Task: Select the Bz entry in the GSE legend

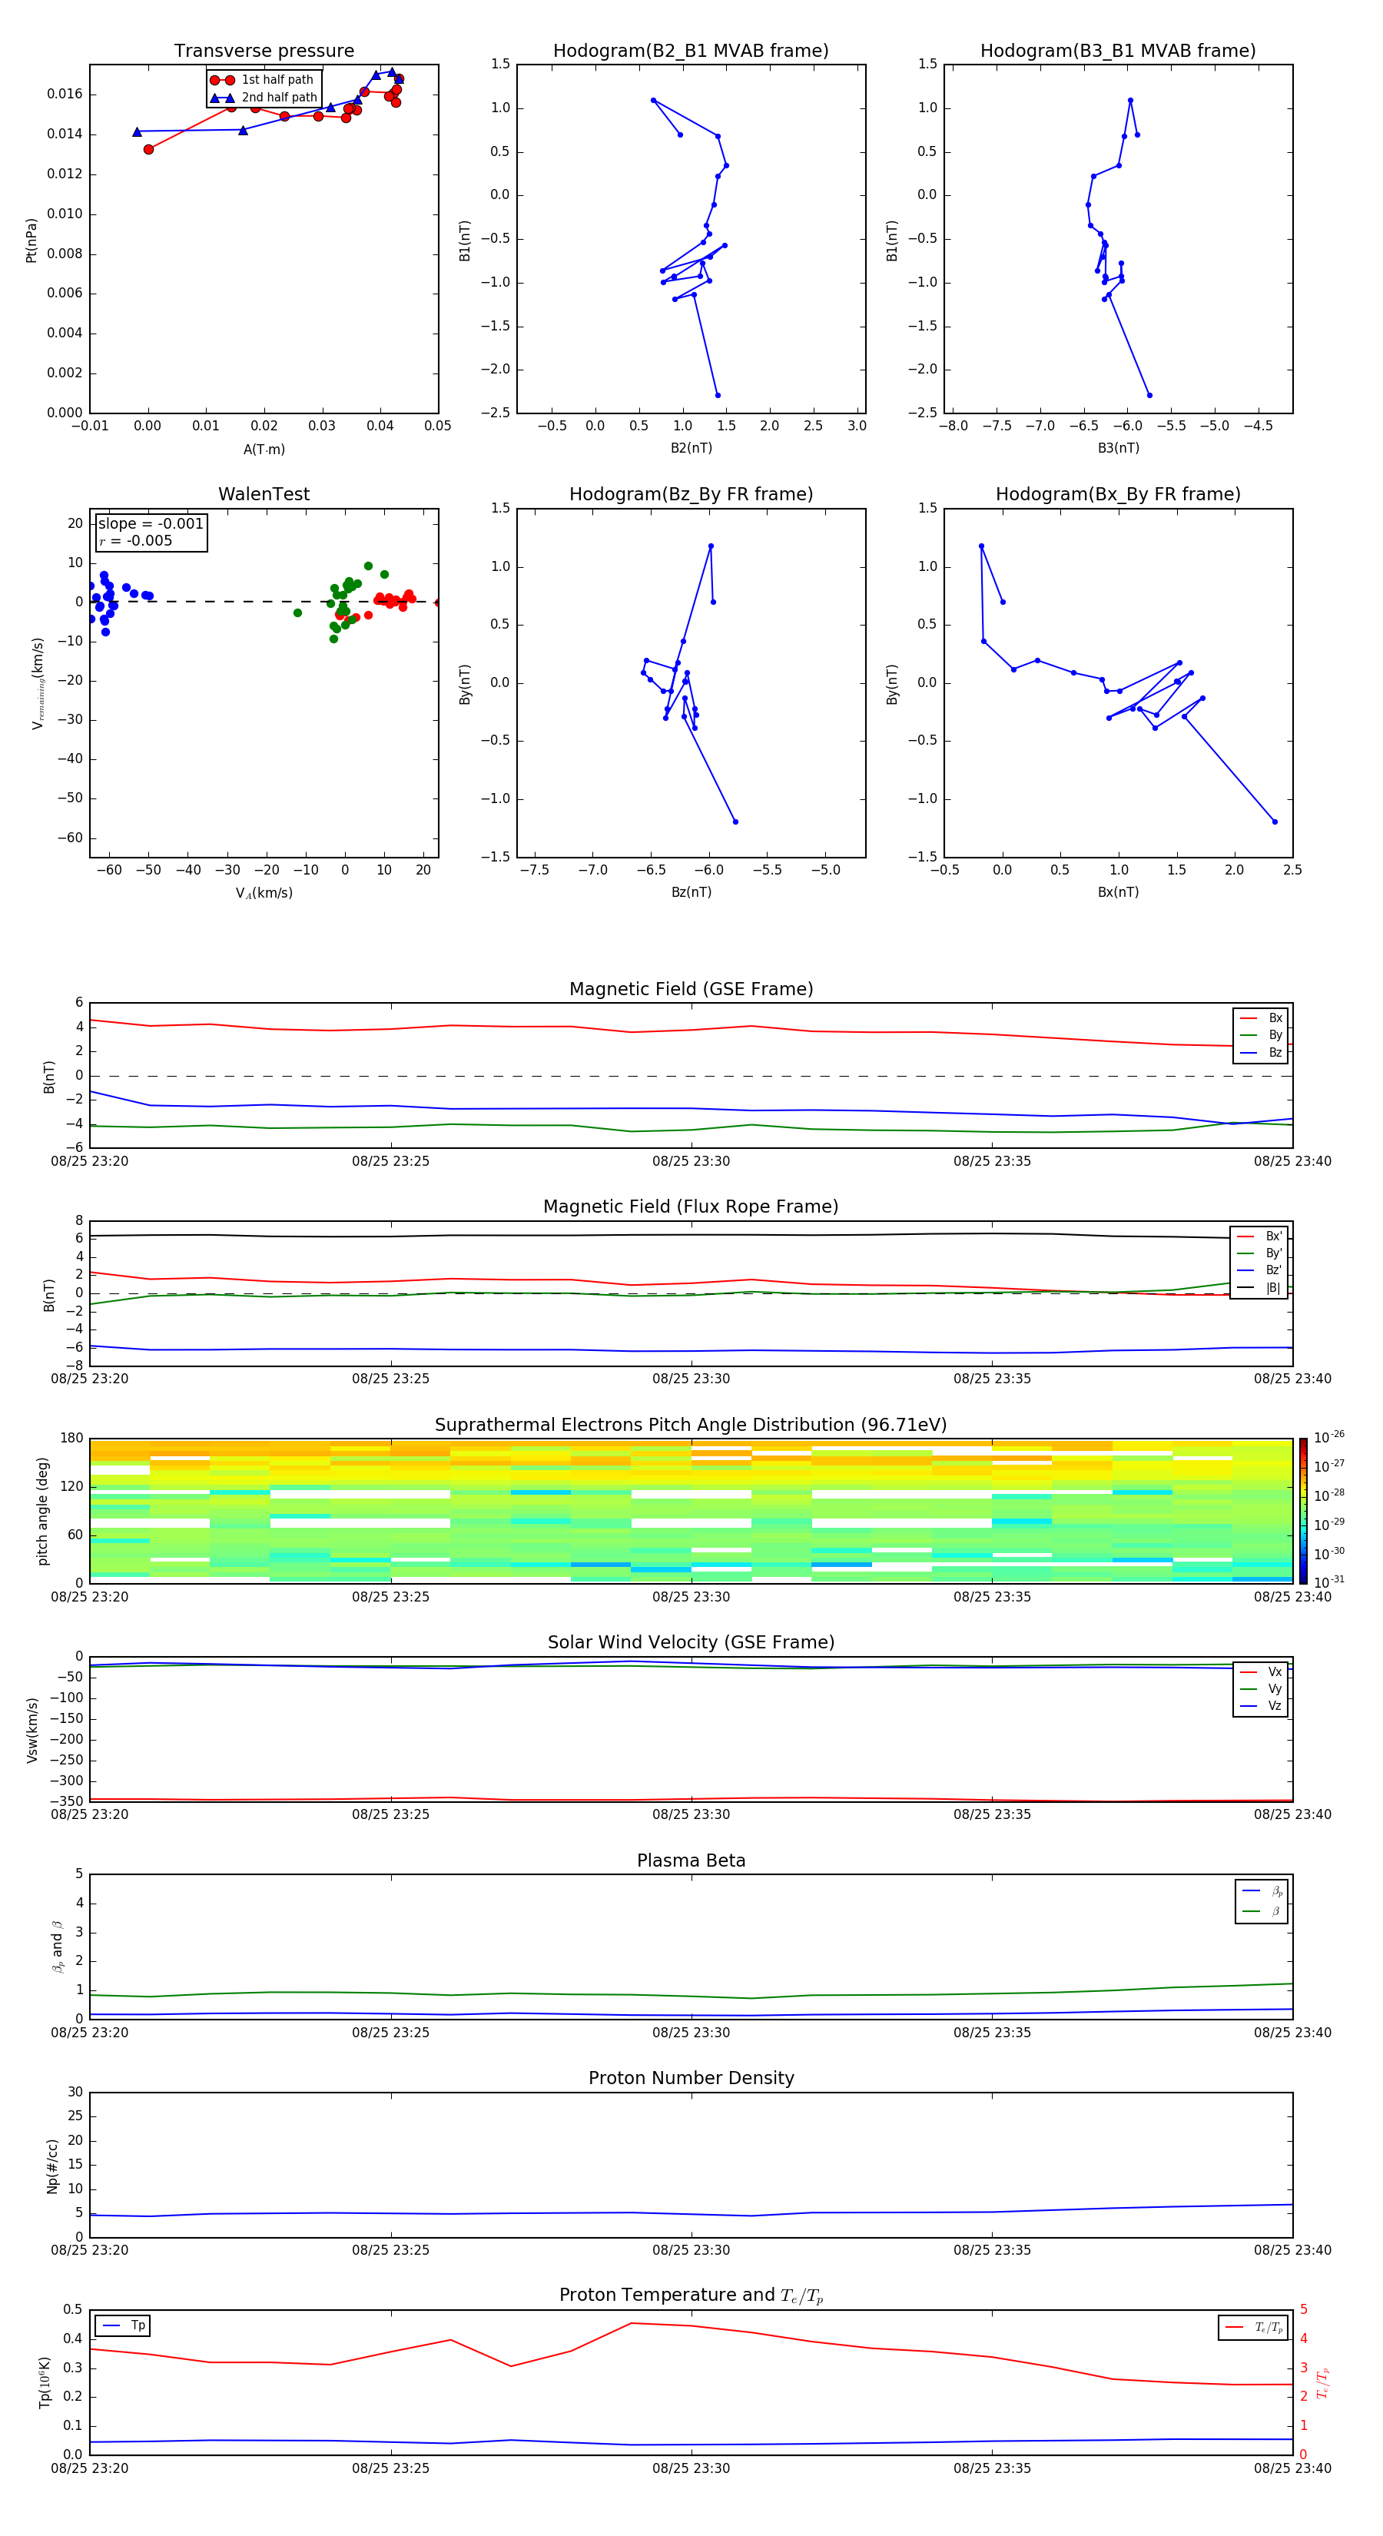Action: coord(1261,1052)
